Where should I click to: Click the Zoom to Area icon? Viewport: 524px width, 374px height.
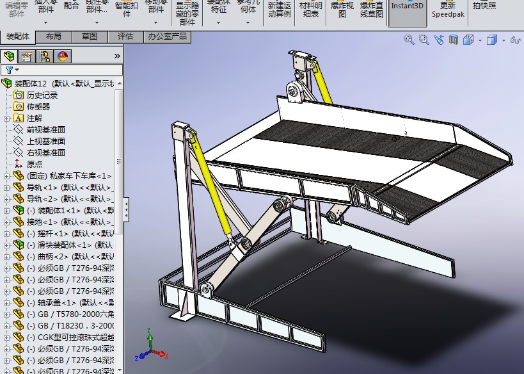424,40
